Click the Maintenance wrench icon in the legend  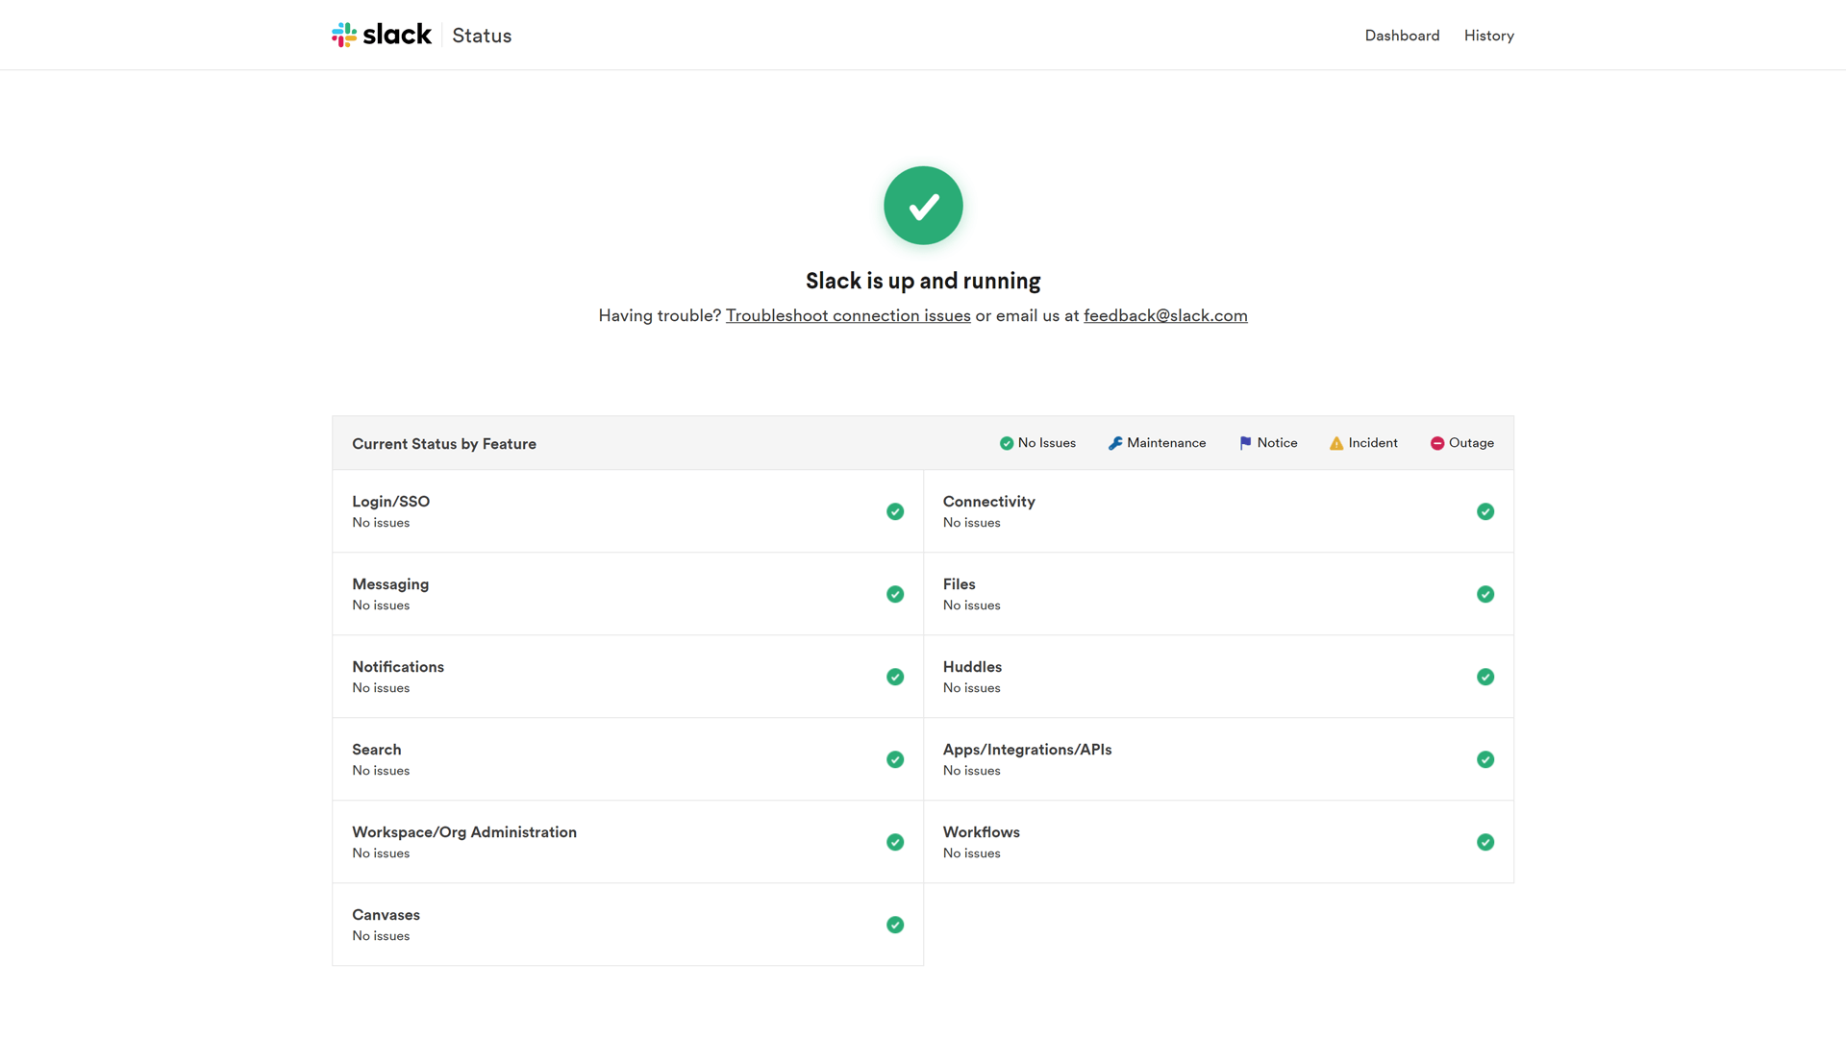1115,443
